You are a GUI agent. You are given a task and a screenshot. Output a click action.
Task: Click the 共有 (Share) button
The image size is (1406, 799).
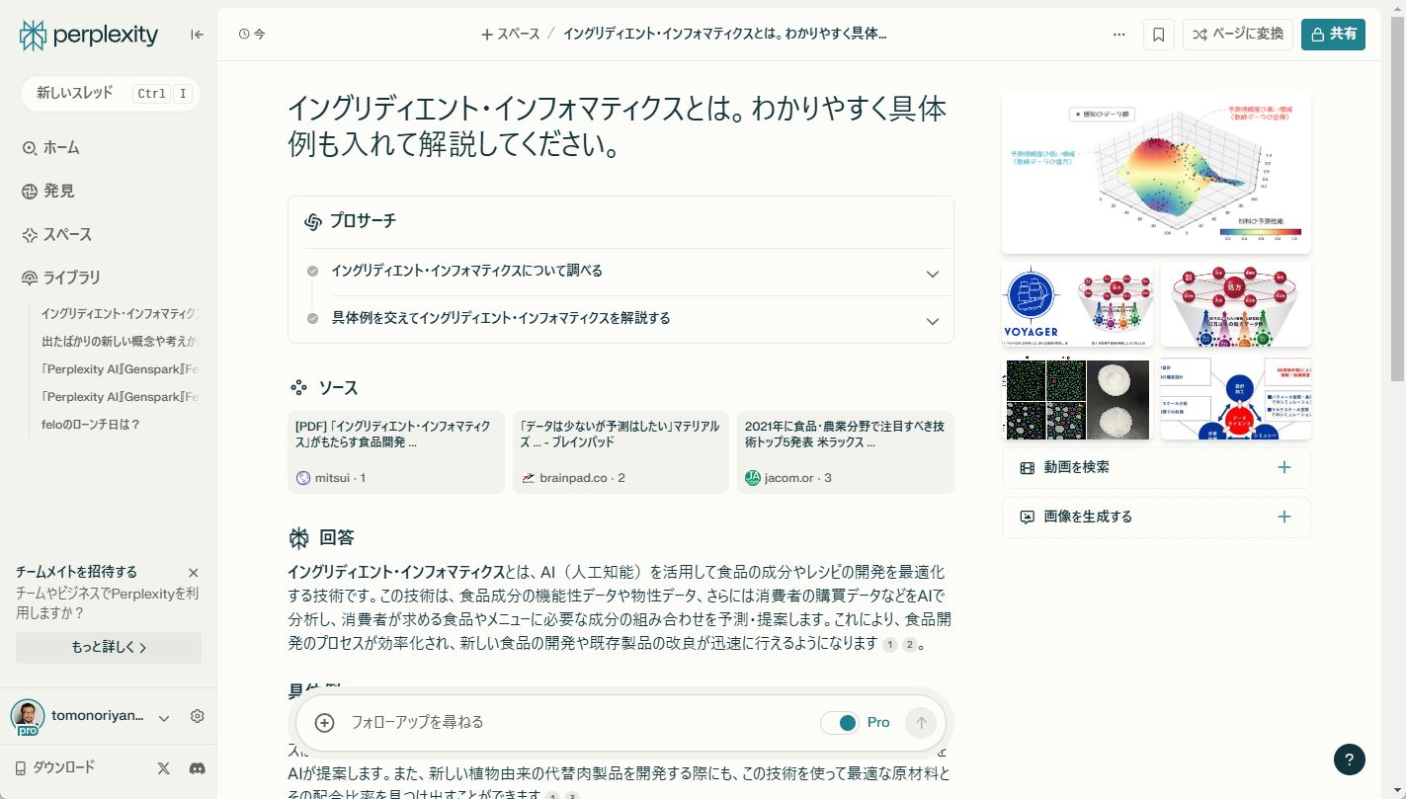[x=1333, y=34]
